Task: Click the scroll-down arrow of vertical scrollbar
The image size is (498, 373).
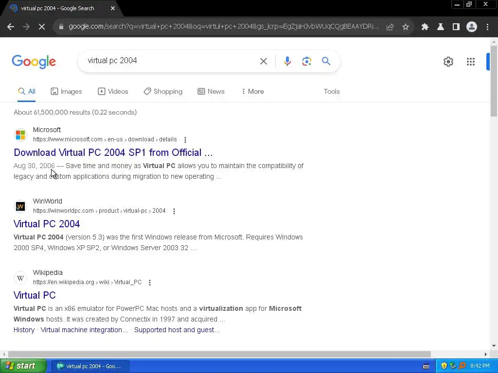Action: tap(494, 346)
